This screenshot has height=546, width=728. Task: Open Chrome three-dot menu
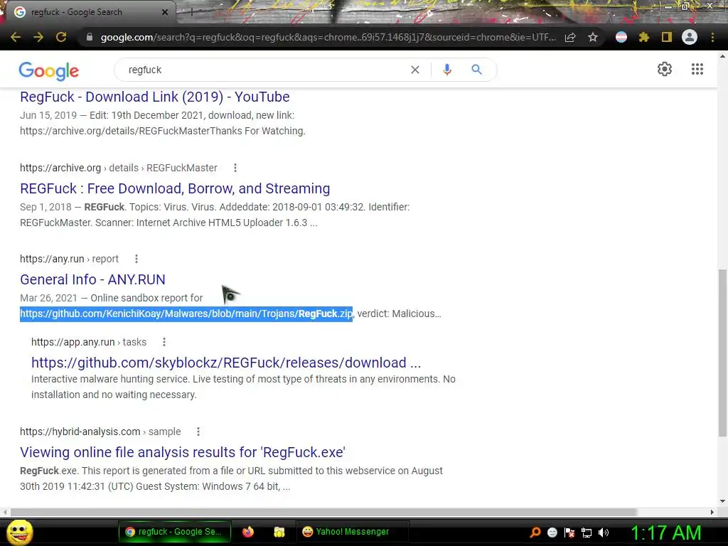(x=712, y=37)
